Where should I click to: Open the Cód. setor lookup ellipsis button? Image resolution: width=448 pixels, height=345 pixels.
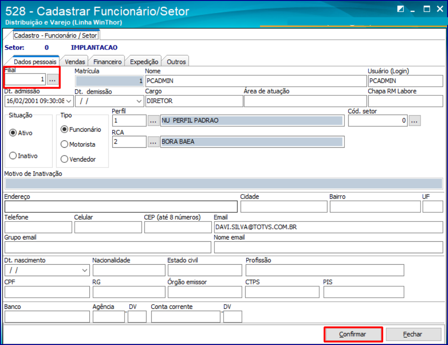[x=414, y=121]
